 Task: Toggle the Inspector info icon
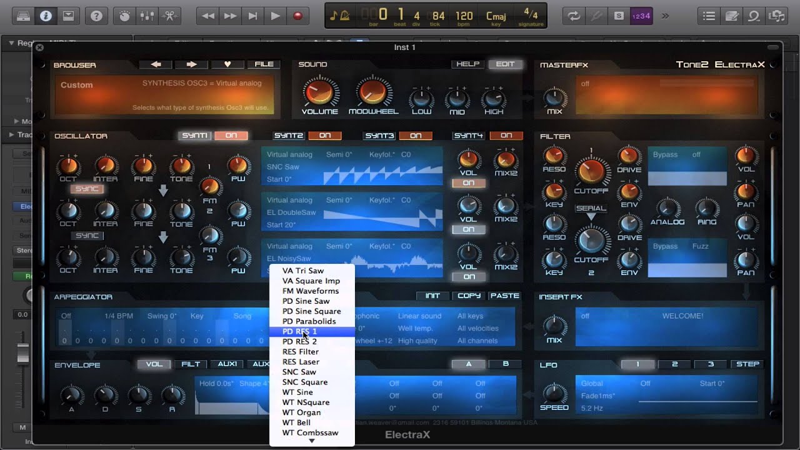46,16
